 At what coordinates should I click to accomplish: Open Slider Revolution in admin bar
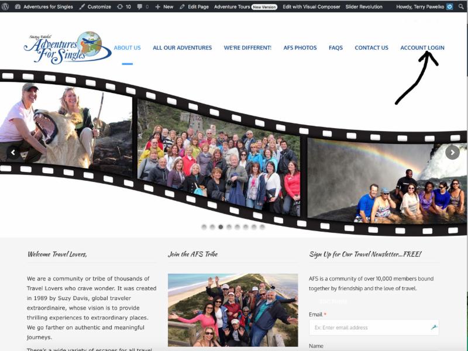[364, 6]
